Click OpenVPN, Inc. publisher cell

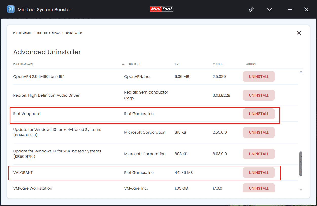coord(137,77)
